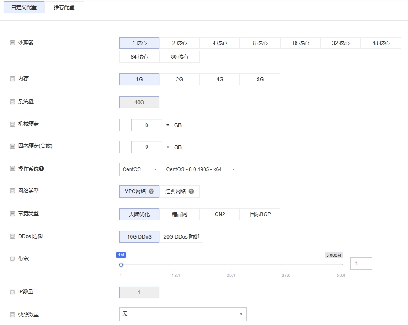Screen dimensions: 408x325
Task: Select the 8 核心 processor option
Action: 260,43
